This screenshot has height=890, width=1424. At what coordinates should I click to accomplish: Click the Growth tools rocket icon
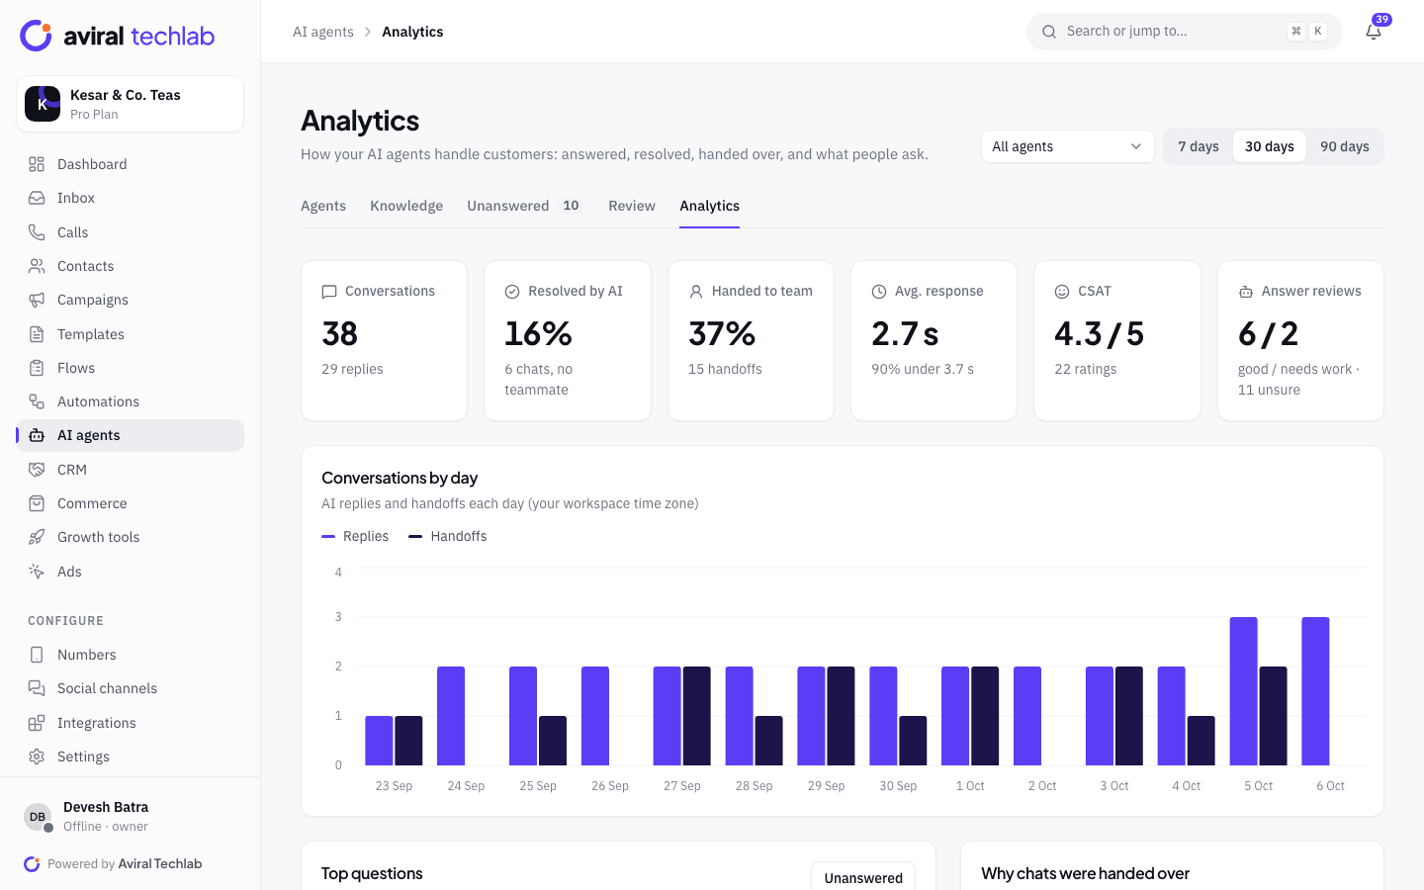37,537
